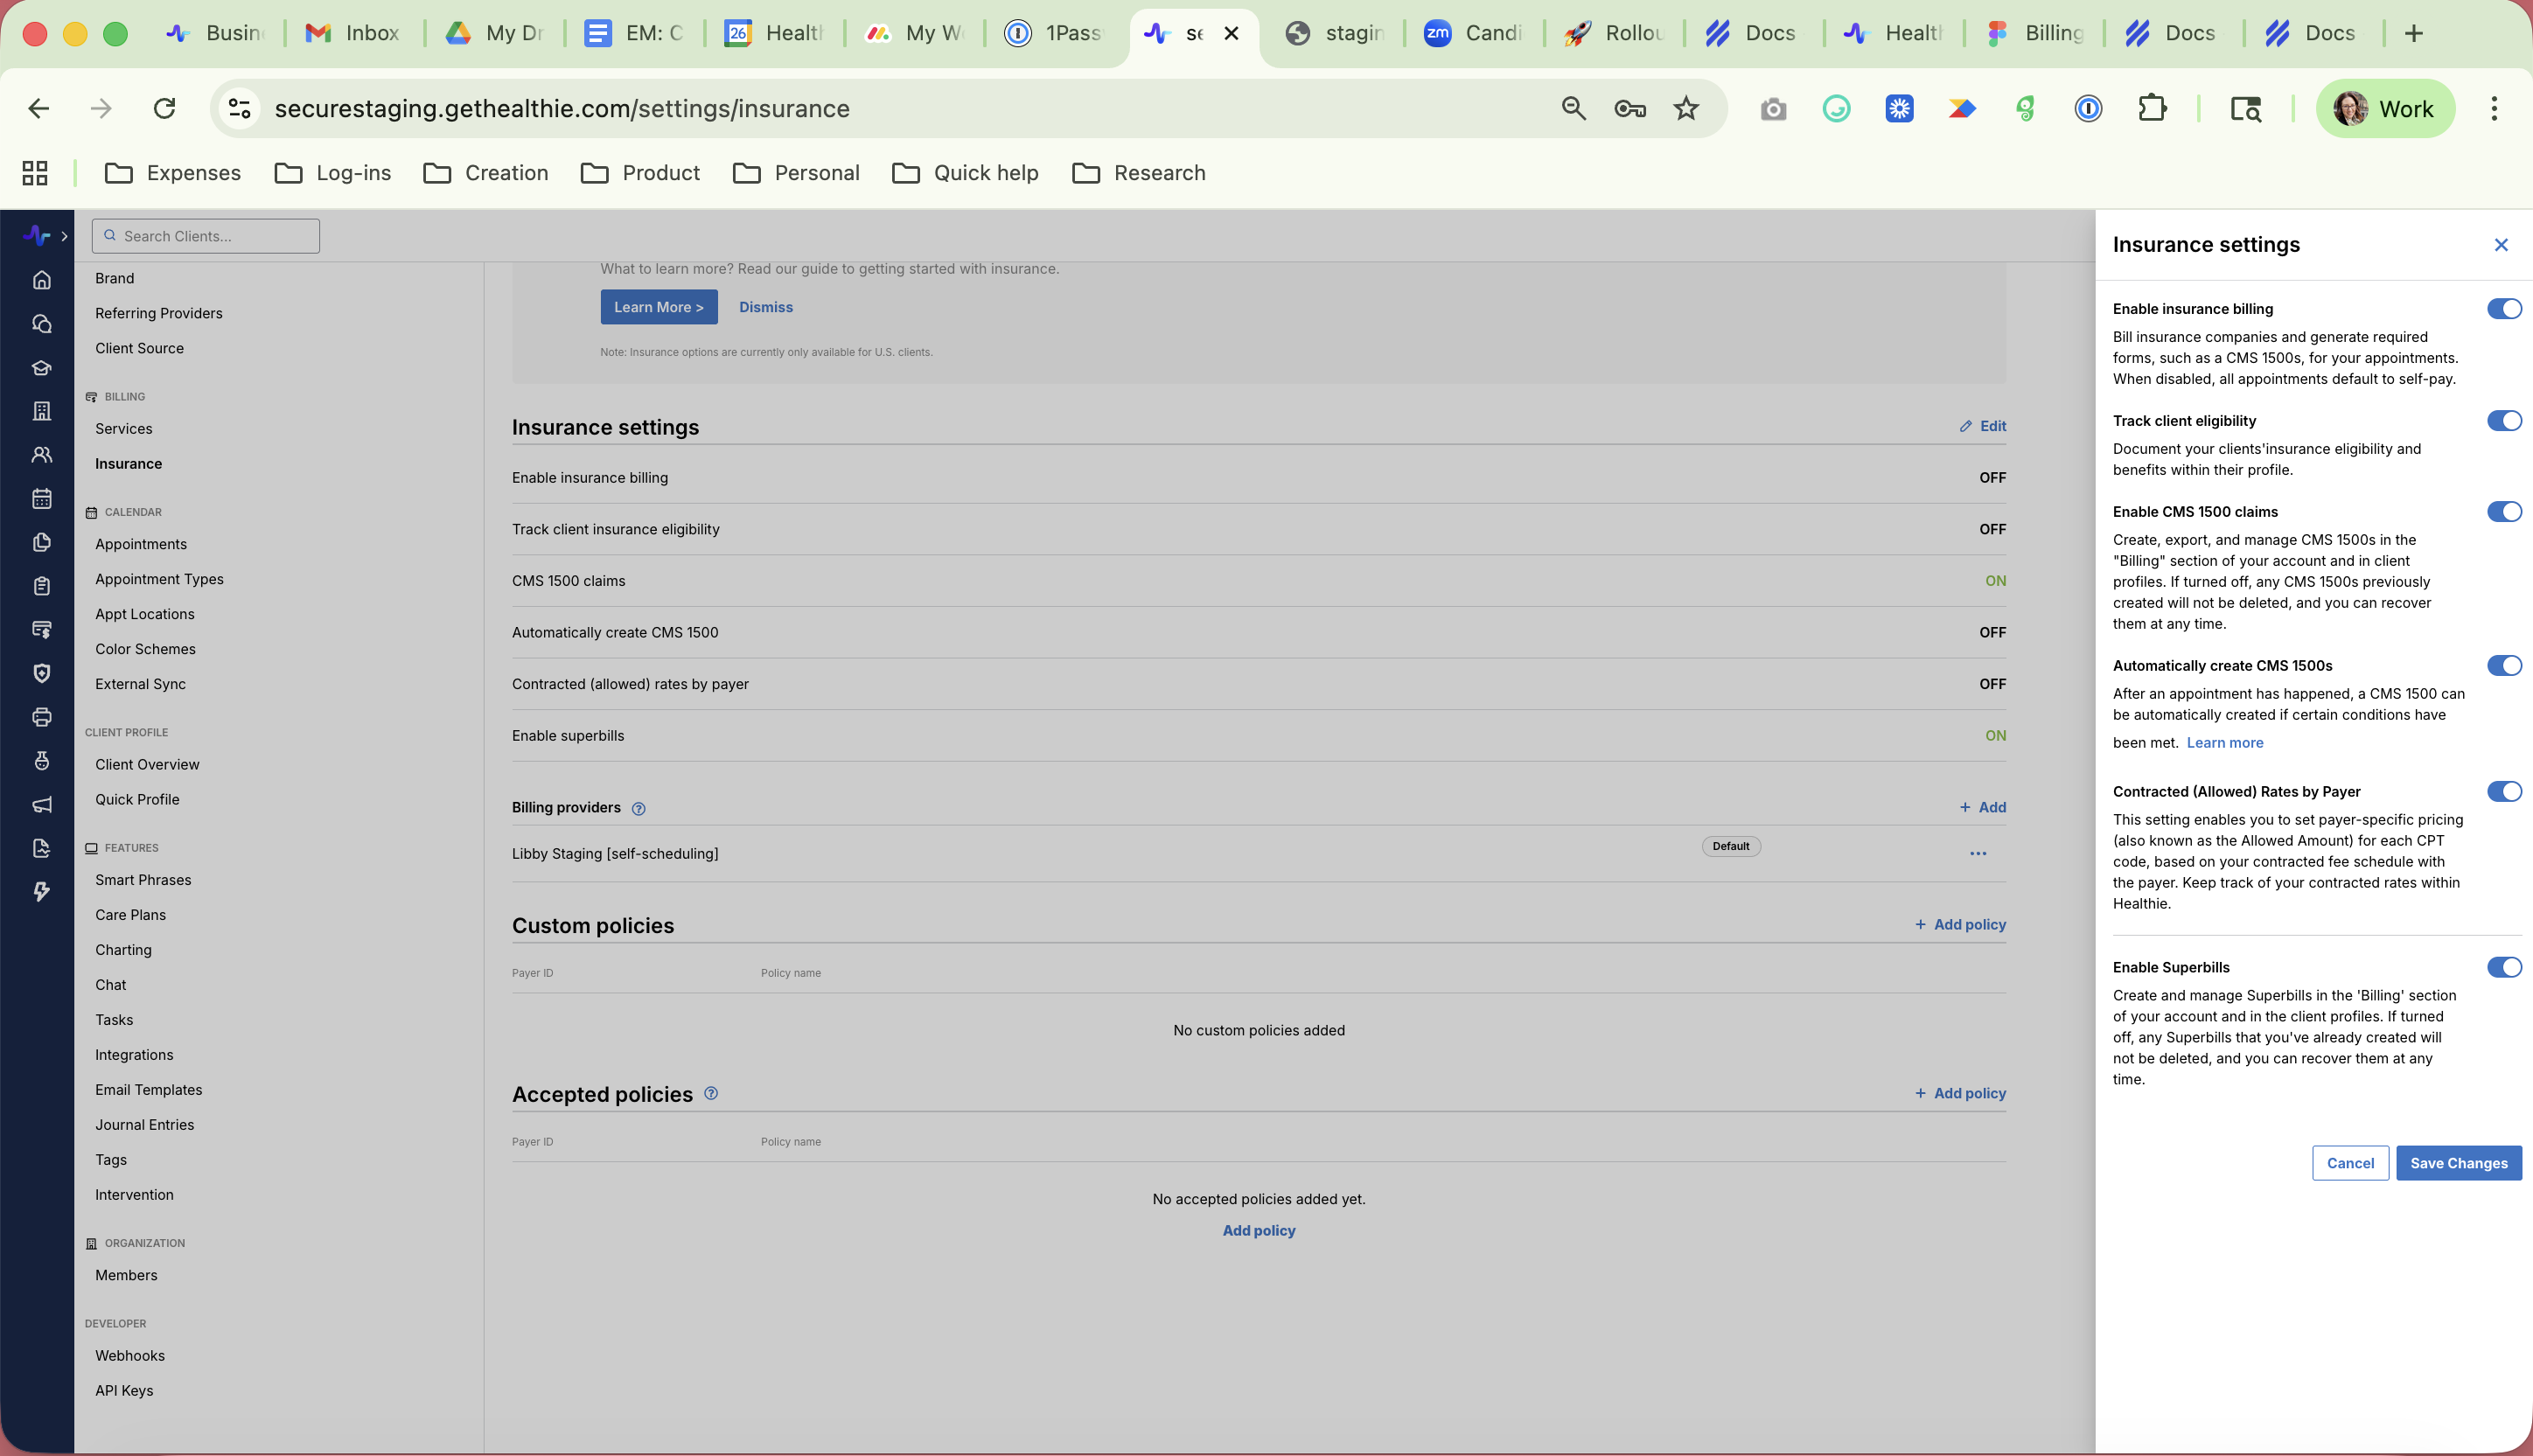Close the Insurance settings panel
2533x1456 pixels.
click(x=2500, y=245)
